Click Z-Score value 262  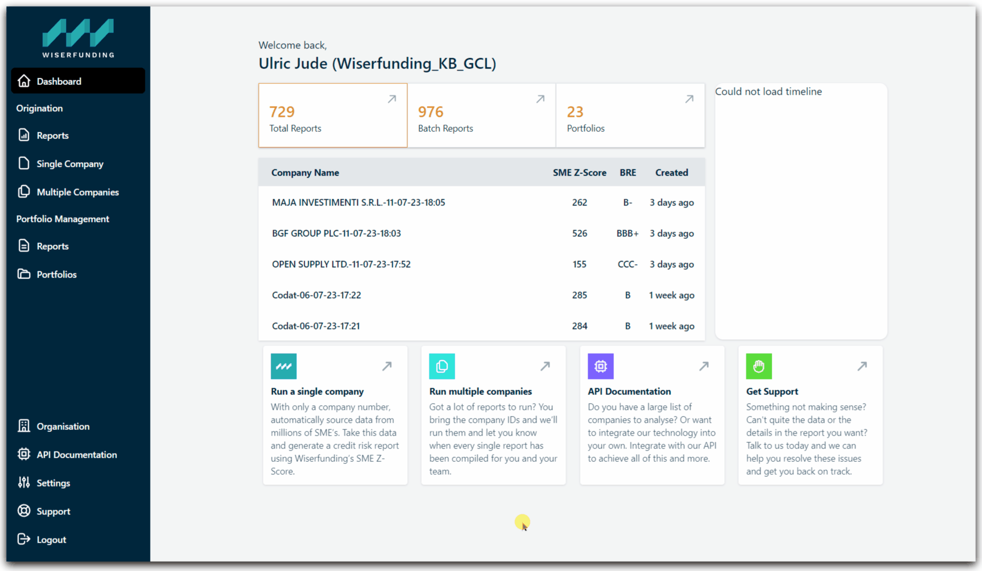579,202
